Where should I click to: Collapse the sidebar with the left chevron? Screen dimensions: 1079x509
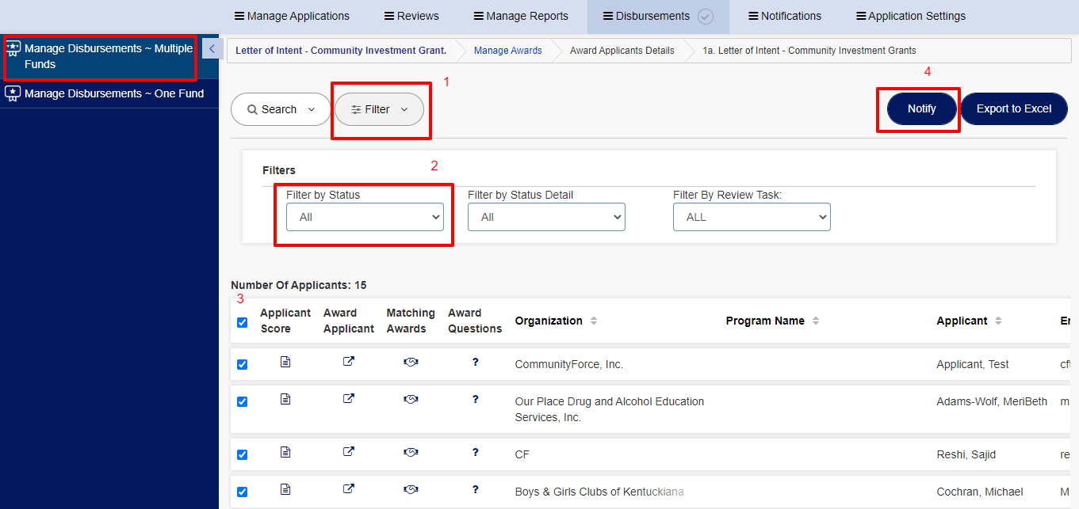click(211, 49)
